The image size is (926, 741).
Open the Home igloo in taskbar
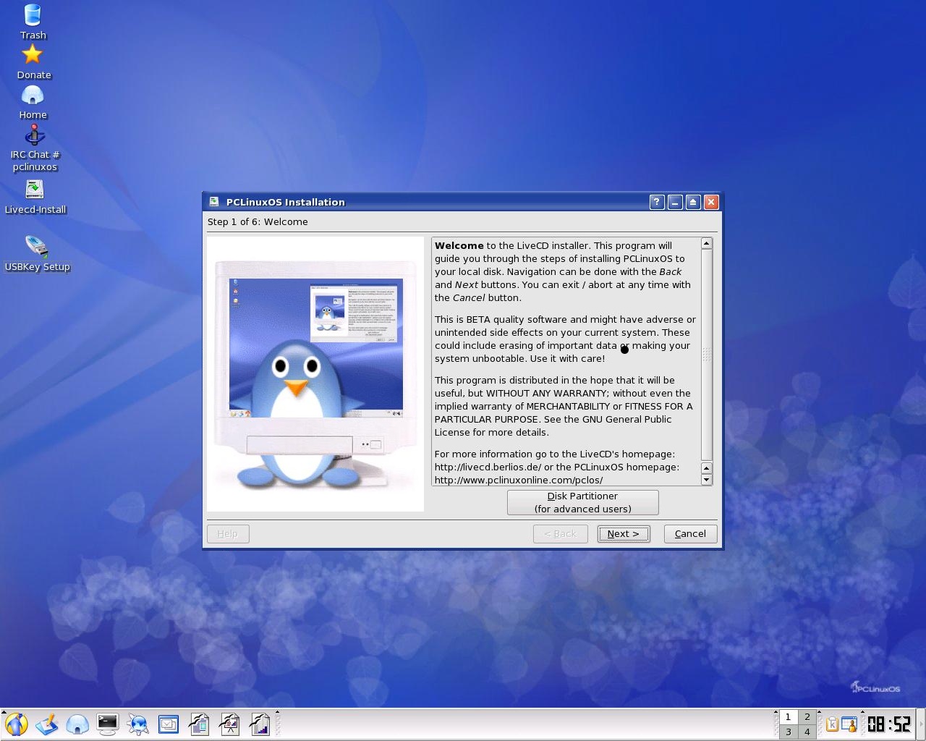pos(77,724)
